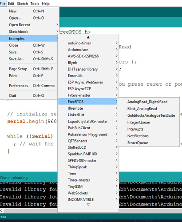
Task: Expand the ThingSpeak examples
Action: point(88,167)
